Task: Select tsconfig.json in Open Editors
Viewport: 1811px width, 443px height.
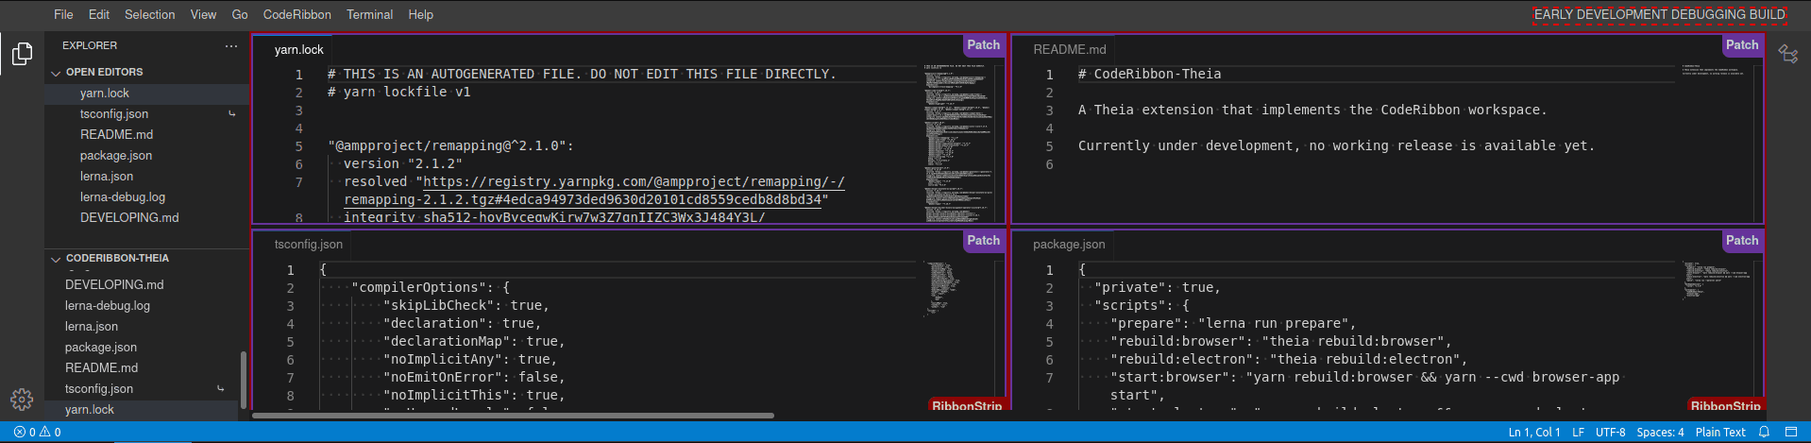Action: coord(146,114)
